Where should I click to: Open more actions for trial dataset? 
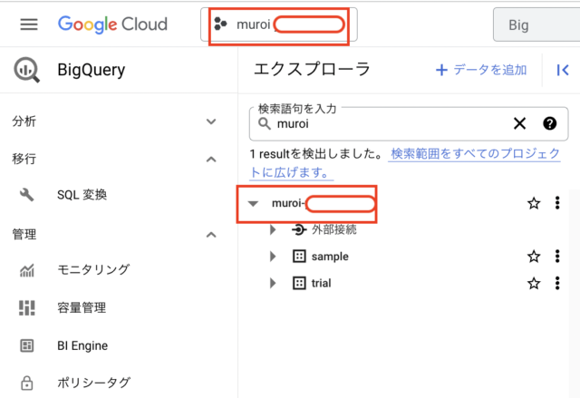click(x=557, y=284)
